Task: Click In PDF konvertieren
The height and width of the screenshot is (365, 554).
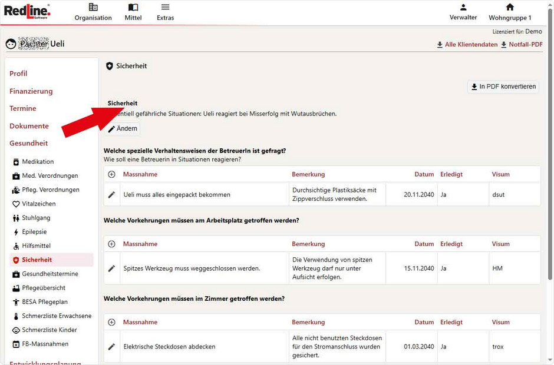Action: (504, 86)
